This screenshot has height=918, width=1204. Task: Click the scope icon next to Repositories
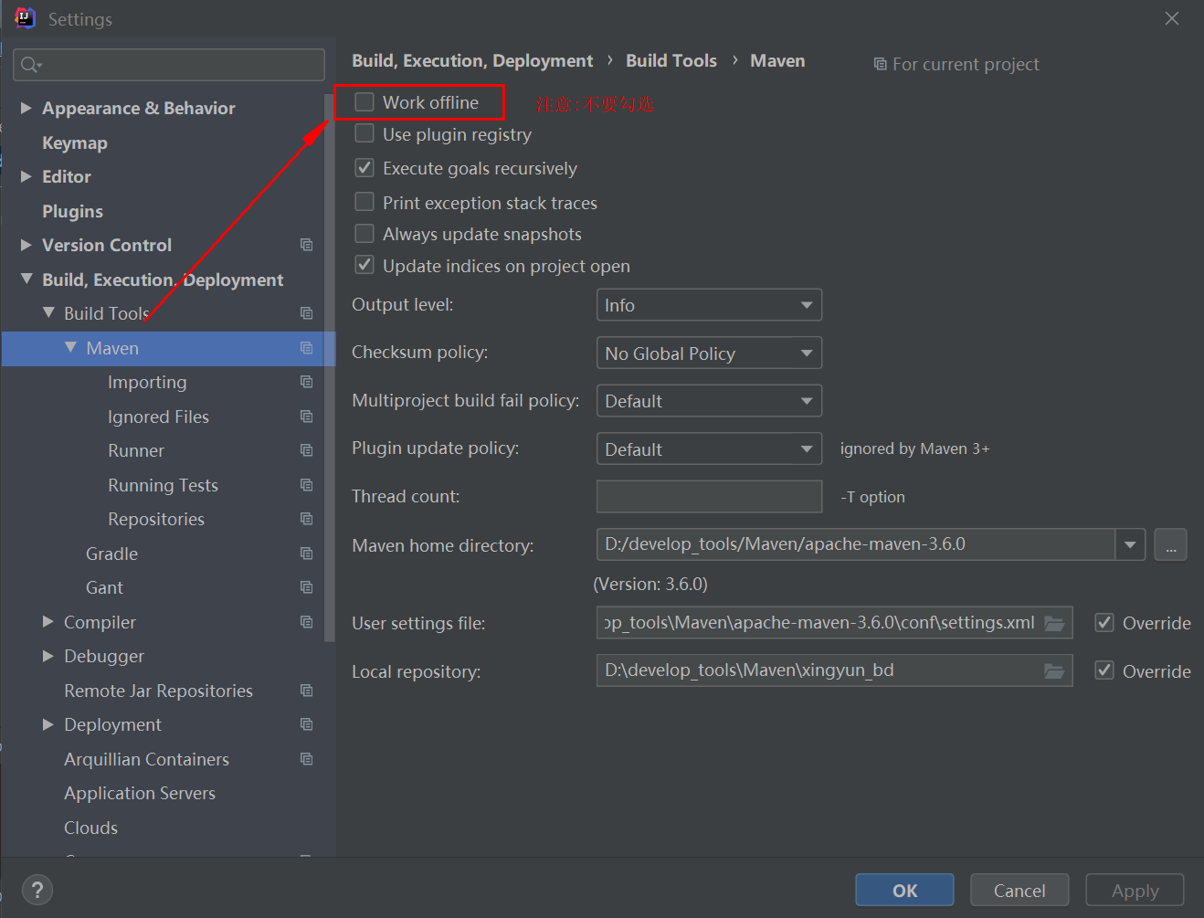click(x=306, y=518)
